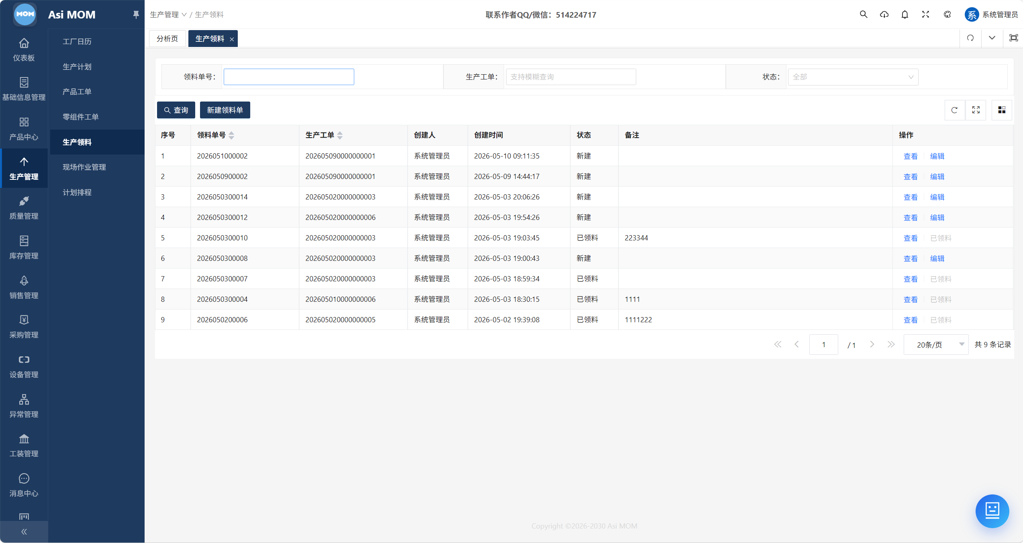
Task: Open 消息中心 in the sidebar
Action: 24,485
